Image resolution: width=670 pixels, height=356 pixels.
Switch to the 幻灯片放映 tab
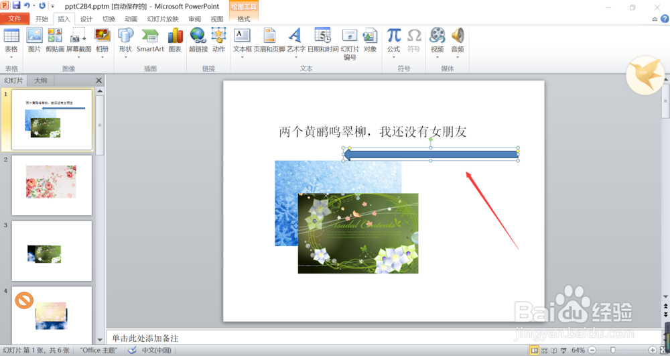pos(163,19)
